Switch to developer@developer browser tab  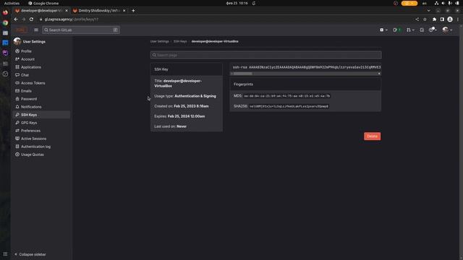pyautogui.click(x=41, y=11)
